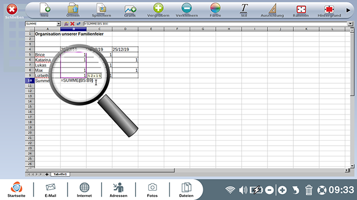Click the cell containing Brice
Screen dimensions: 357x200
coord(48,55)
